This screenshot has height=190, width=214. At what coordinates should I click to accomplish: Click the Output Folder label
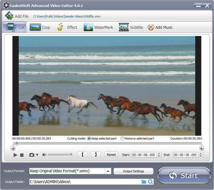[x=15, y=182]
